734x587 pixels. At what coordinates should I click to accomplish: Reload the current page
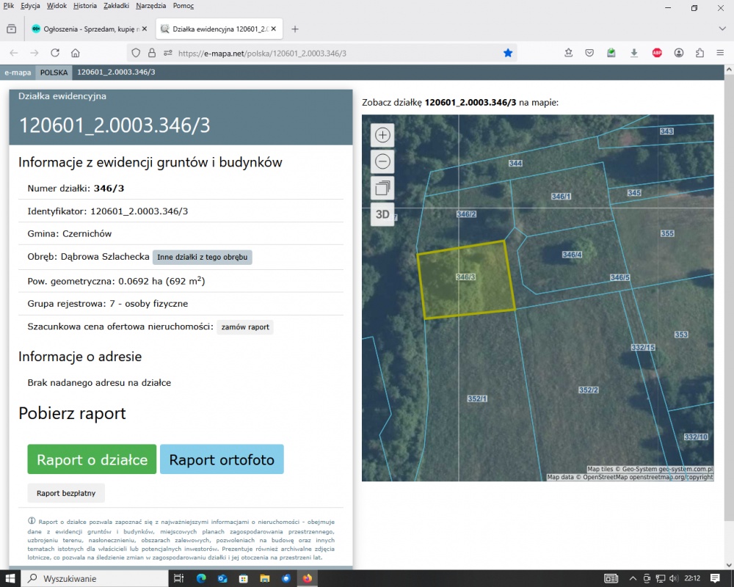click(x=55, y=53)
